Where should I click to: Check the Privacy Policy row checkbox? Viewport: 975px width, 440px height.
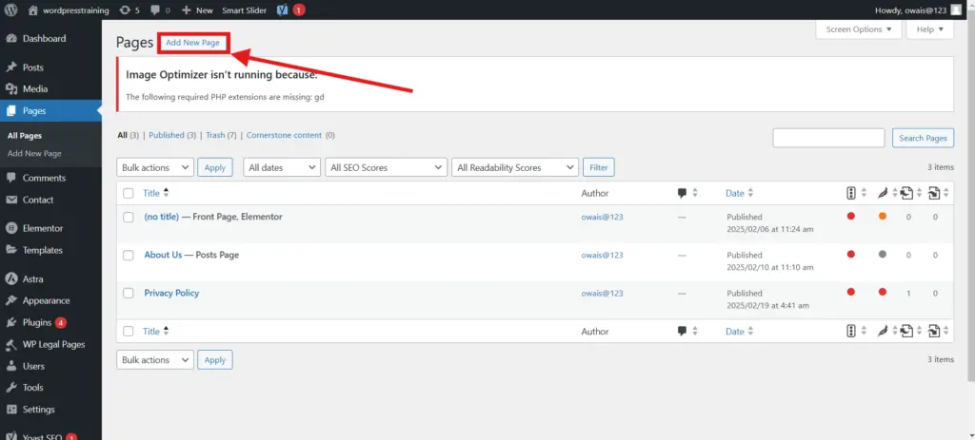click(129, 293)
